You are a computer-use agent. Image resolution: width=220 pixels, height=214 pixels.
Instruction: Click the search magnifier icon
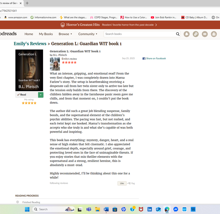tap(178, 34)
